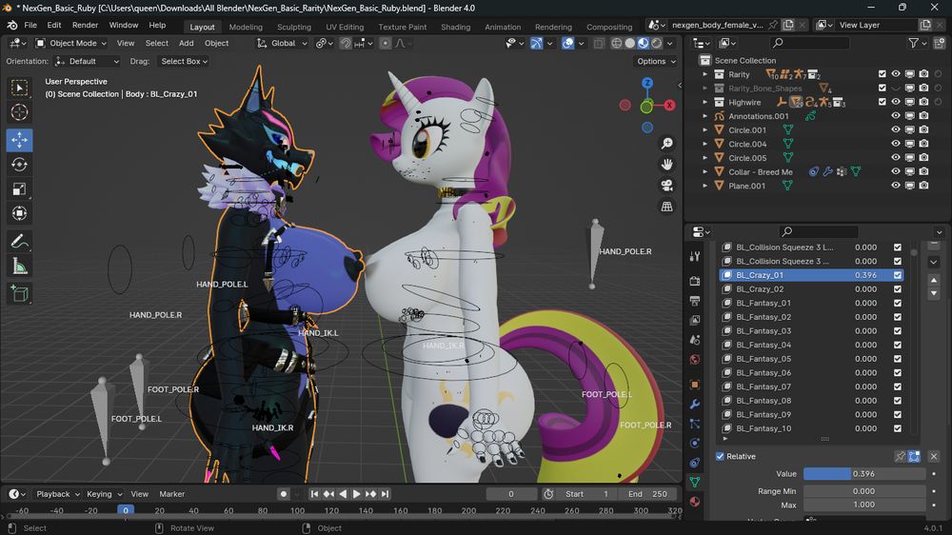Open the File menu
The image size is (952, 535).
(30, 26)
